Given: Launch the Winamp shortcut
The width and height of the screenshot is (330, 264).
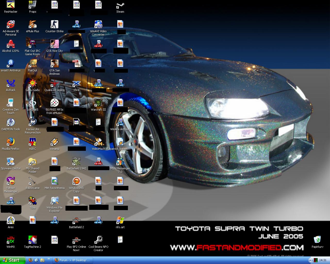Looking at the screenshot, I should coord(54,144).
